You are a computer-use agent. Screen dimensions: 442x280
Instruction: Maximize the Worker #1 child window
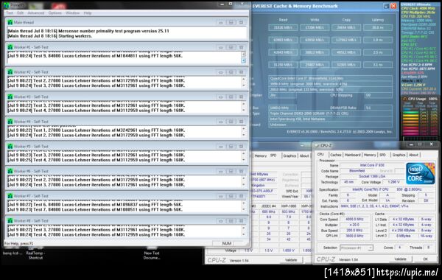point(231,47)
